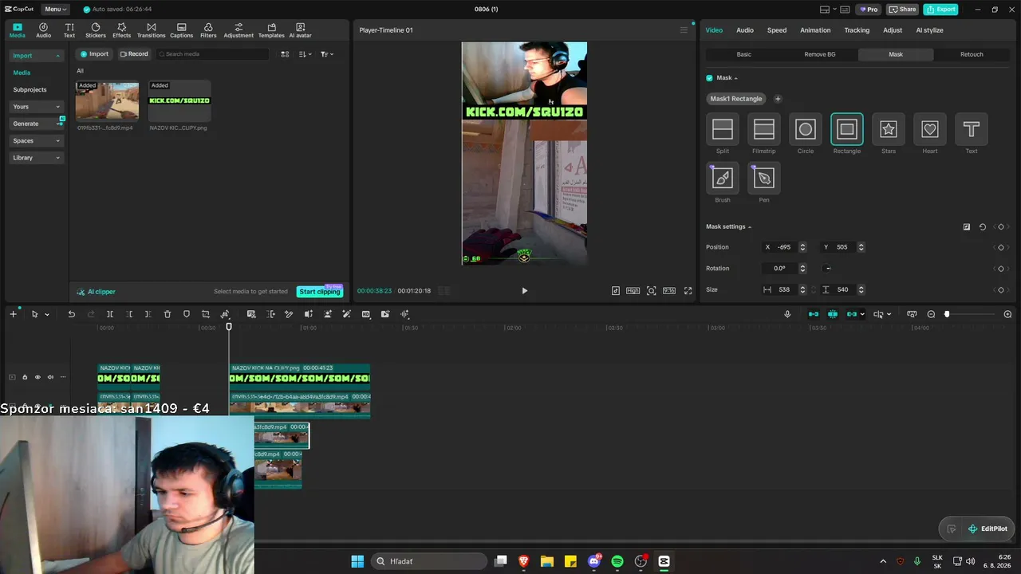
Task: Click the Record media button
Action: pos(134,54)
